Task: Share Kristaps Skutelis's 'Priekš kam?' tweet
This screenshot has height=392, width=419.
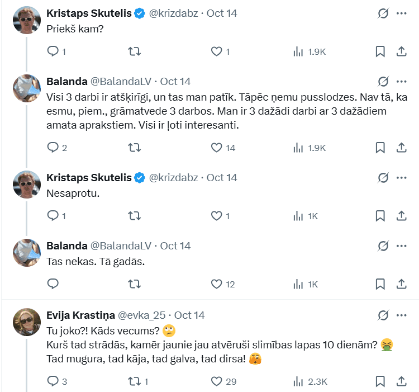Action: click(401, 51)
